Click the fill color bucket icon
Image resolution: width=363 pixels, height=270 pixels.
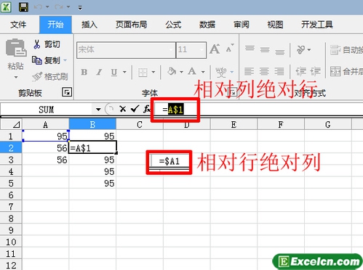pyautogui.click(x=172, y=72)
